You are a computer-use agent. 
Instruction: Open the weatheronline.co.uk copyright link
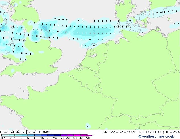(156, 136)
